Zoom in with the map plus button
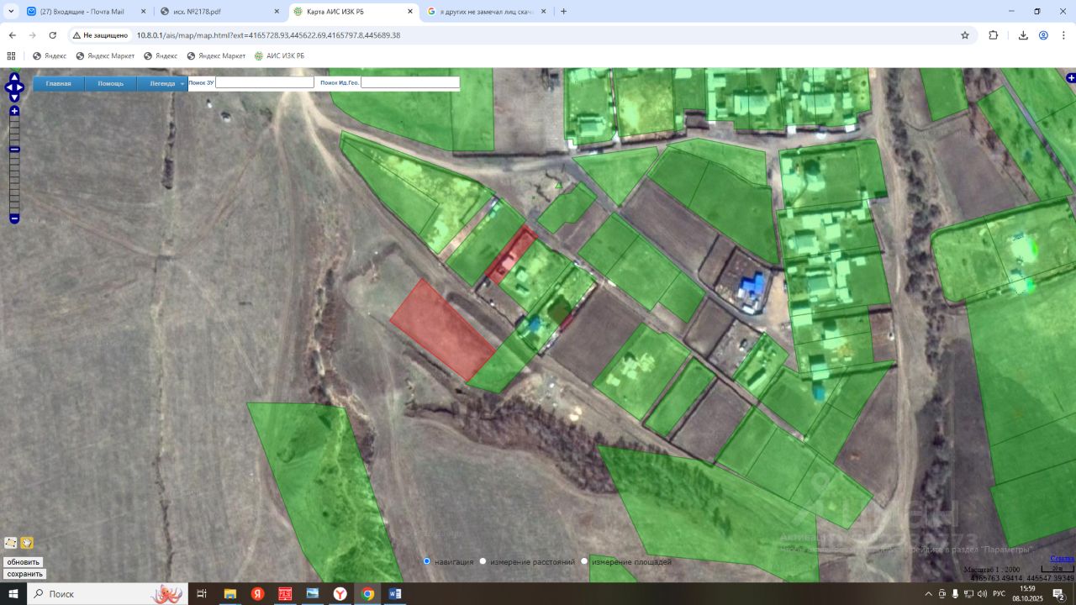Image resolution: width=1076 pixels, height=605 pixels. point(14,111)
